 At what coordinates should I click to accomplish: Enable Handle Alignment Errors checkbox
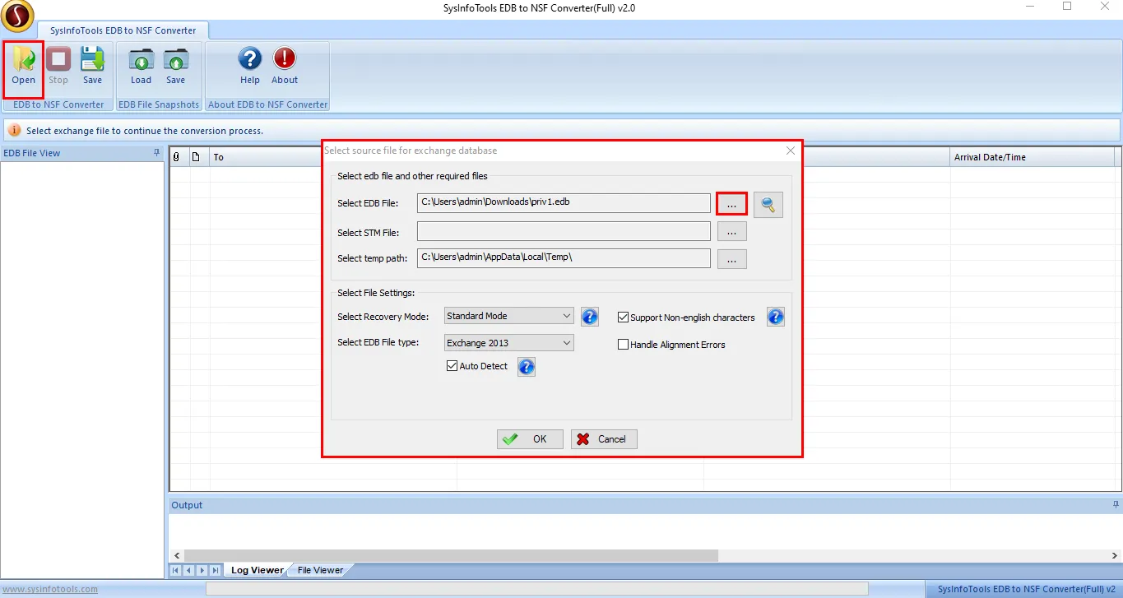click(624, 345)
